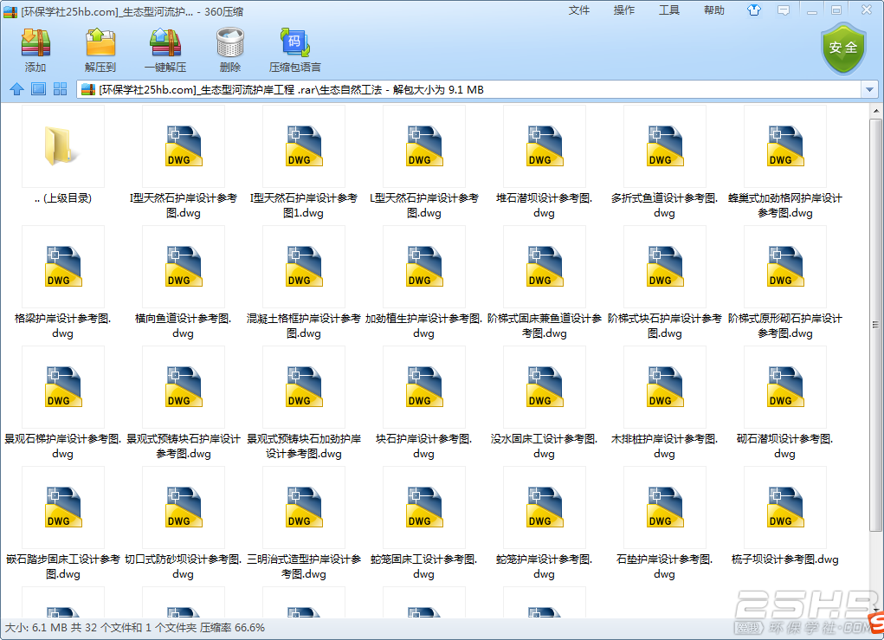This screenshot has height=640, width=884.
Task: Click the 一键解压 (One-click extract) icon
Action: point(165,42)
